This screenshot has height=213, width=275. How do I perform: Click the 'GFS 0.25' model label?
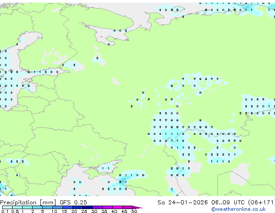tap(73, 202)
